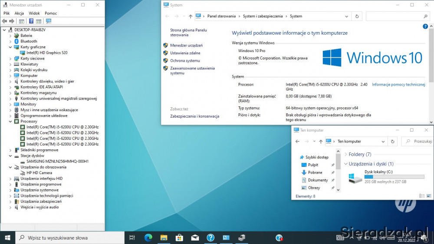
Task: Select the Intel(R) HD Graphics 520 adapter
Action: tap(47, 53)
